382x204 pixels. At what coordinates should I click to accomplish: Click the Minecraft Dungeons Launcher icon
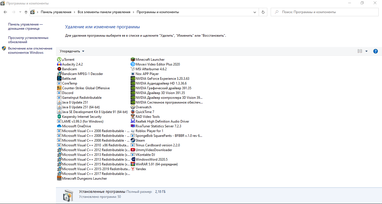pos(59,178)
